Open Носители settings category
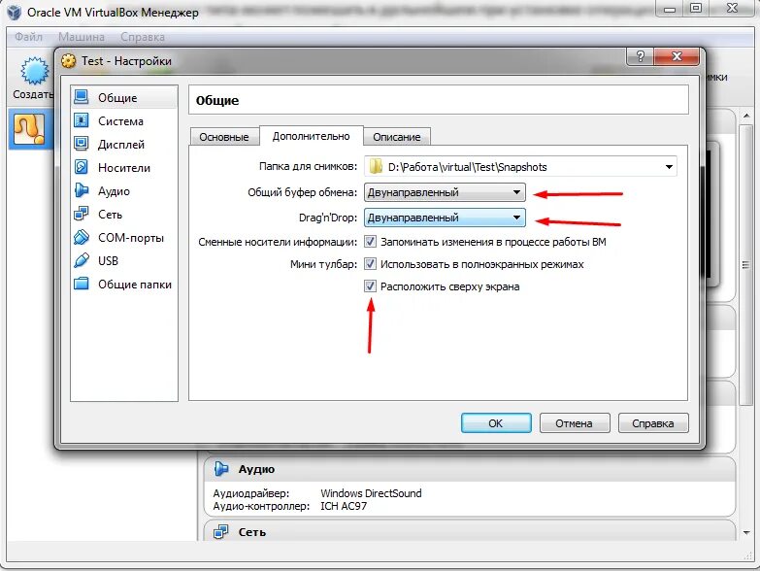The width and height of the screenshot is (760, 571). tap(124, 167)
